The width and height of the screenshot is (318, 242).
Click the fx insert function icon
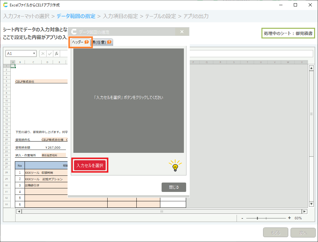click(56, 54)
